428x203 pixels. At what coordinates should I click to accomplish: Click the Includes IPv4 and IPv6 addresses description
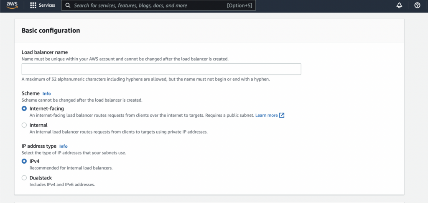[x=62, y=185]
